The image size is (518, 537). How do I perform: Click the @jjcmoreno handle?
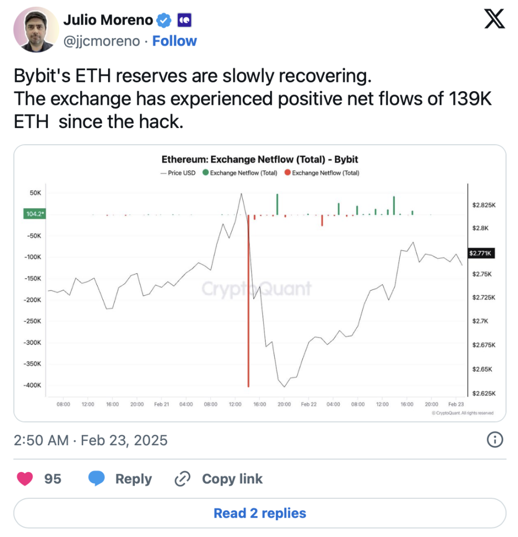point(102,41)
